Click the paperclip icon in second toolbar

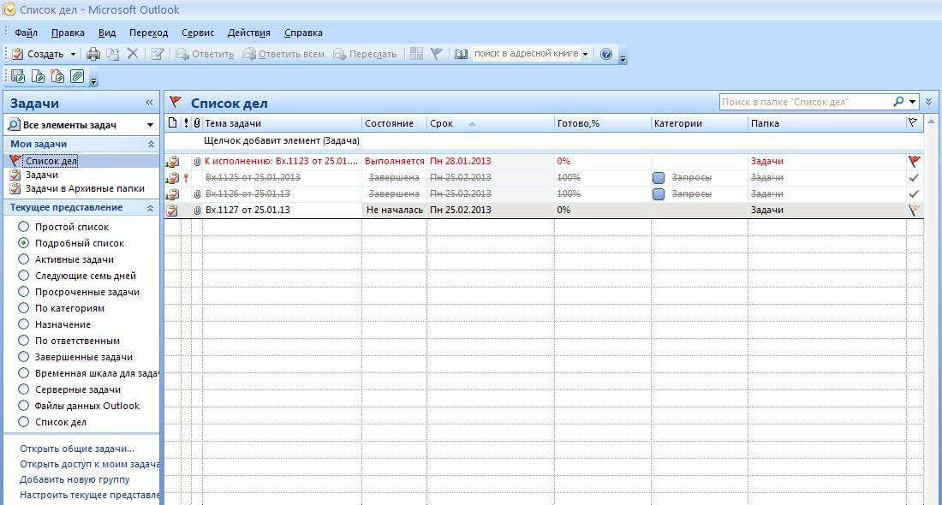point(77,77)
